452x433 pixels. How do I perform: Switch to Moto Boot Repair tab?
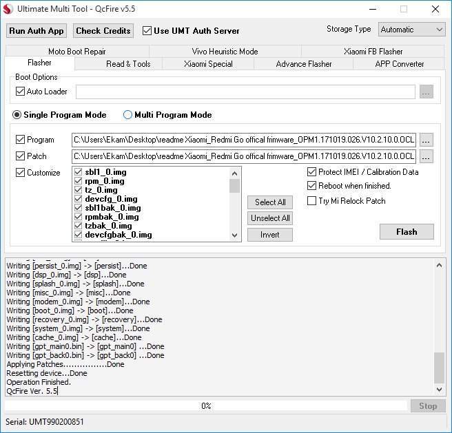[x=77, y=51]
